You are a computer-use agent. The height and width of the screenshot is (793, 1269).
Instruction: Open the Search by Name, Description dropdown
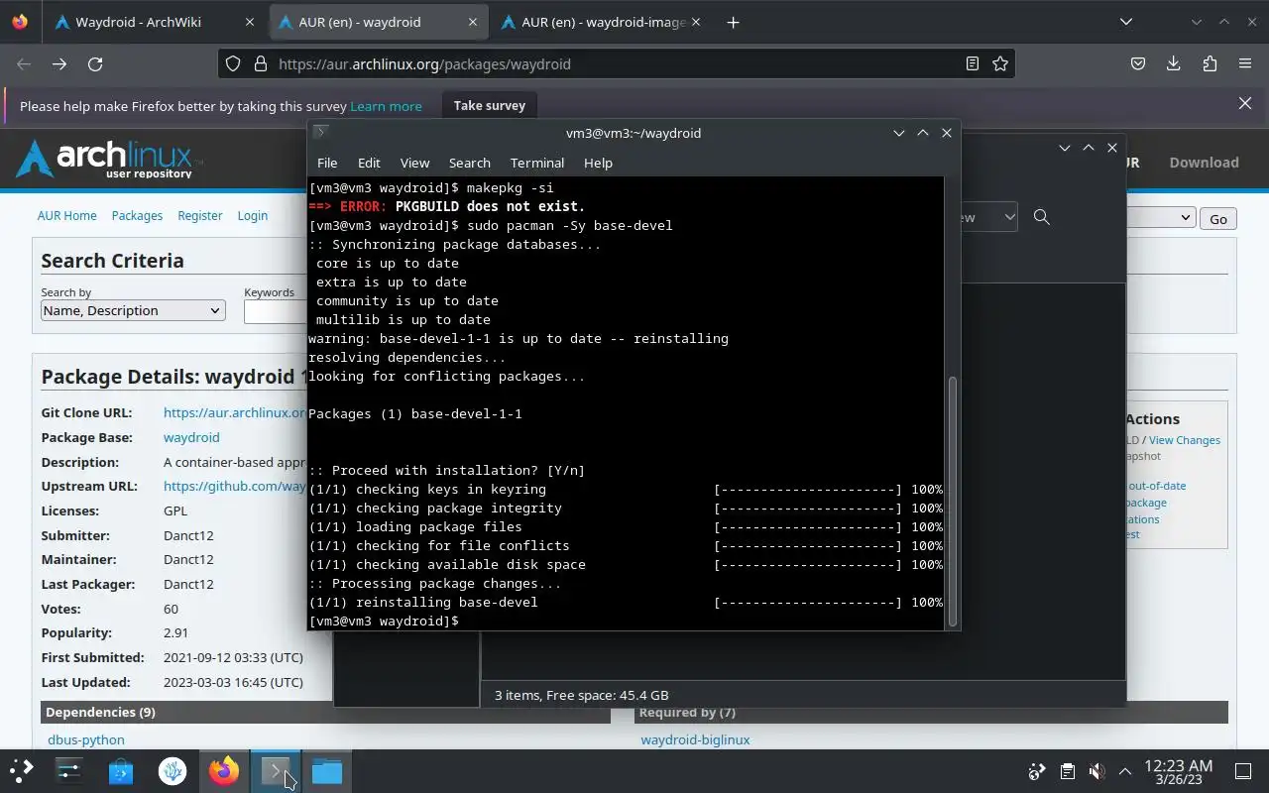pyautogui.click(x=133, y=310)
